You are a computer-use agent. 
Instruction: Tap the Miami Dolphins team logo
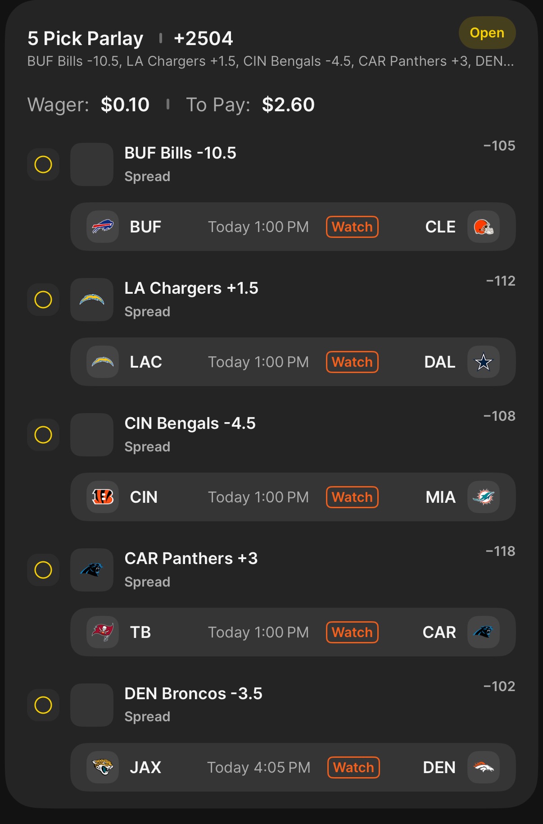(483, 497)
